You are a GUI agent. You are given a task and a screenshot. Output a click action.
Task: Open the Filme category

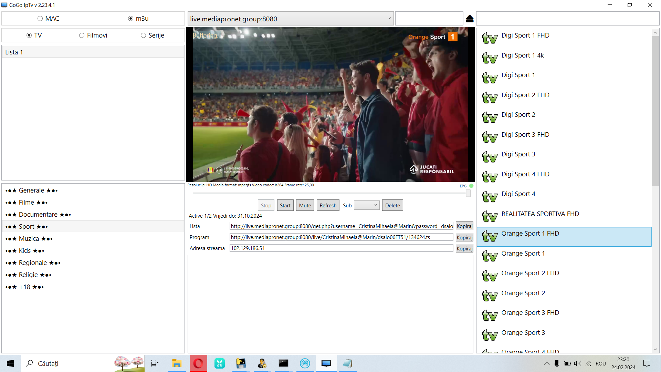coord(93,203)
